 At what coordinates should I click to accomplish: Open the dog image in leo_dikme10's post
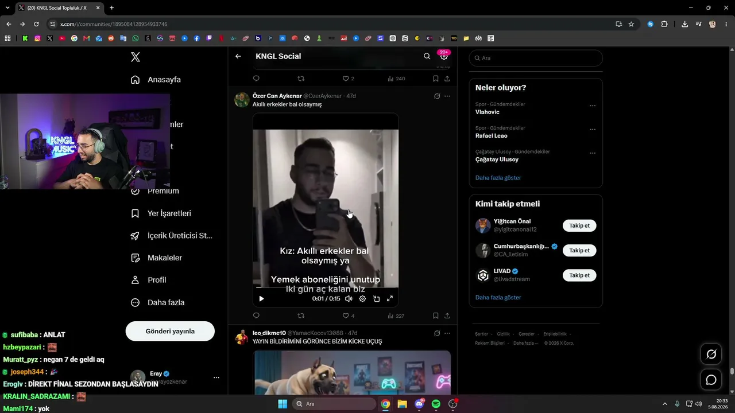point(352,372)
